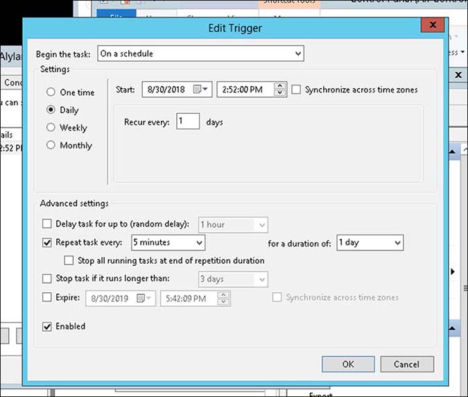Click the Recur every days input field
This screenshot has width=468, height=397.
(x=188, y=121)
